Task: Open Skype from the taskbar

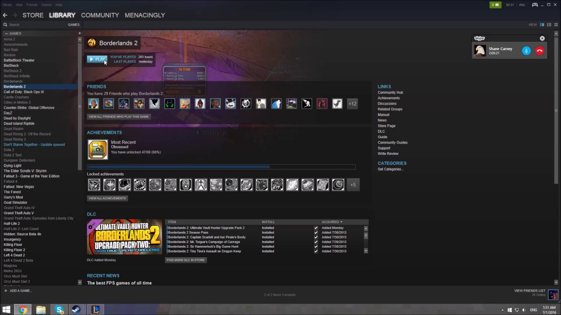Action: [59, 310]
